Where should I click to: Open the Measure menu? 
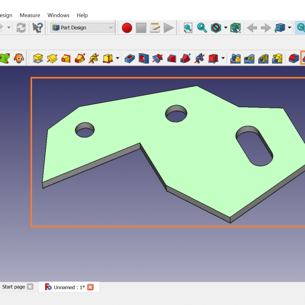(x=29, y=15)
